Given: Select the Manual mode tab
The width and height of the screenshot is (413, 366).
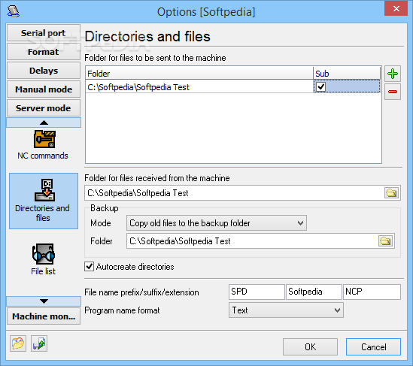Looking at the screenshot, I should point(44,89).
